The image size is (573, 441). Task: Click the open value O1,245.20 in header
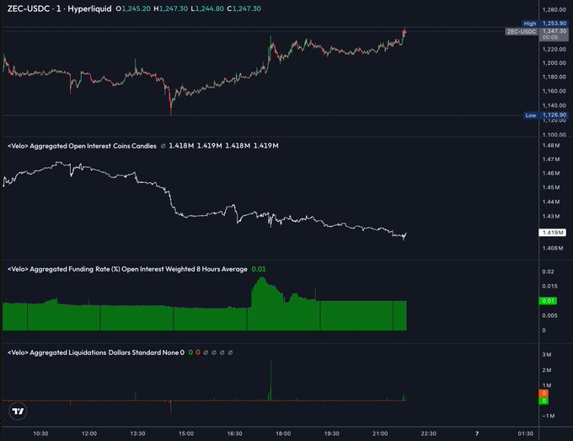click(x=133, y=8)
